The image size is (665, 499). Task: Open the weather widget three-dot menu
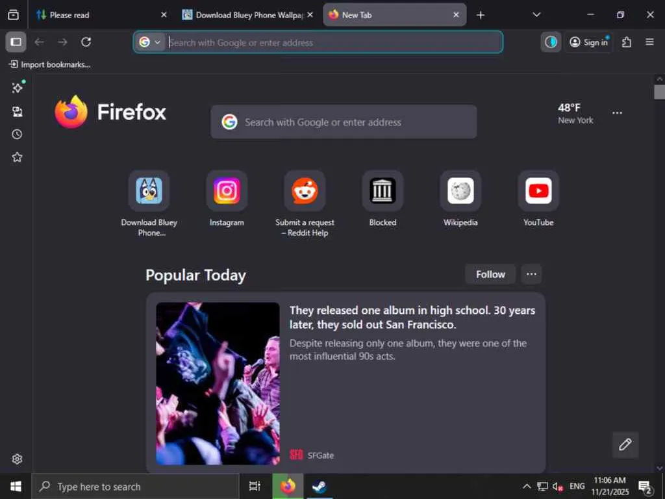[617, 113]
